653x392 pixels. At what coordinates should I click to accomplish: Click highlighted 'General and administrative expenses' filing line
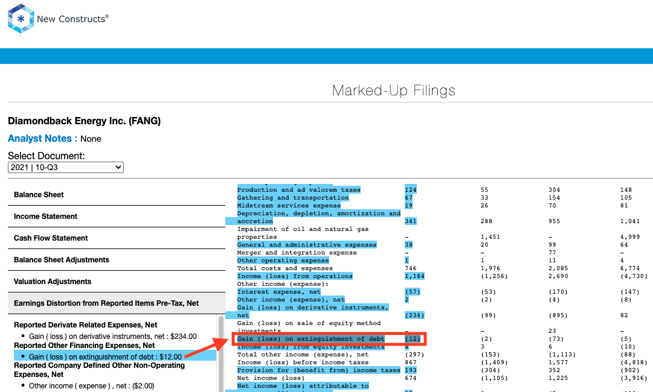click(306, 245)
